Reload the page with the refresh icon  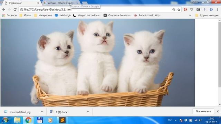(x=15, y=10)
